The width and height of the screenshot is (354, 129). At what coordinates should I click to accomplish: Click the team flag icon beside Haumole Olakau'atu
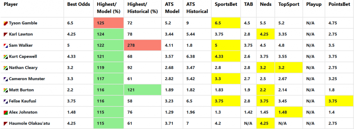6,123
